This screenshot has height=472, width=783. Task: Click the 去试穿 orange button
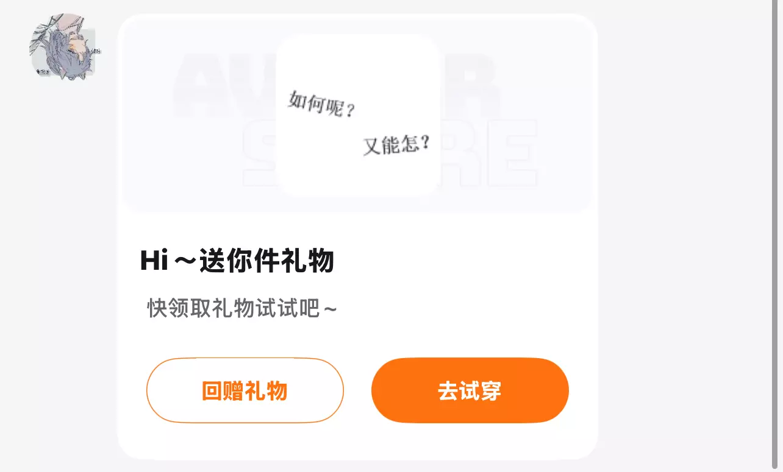470,390
